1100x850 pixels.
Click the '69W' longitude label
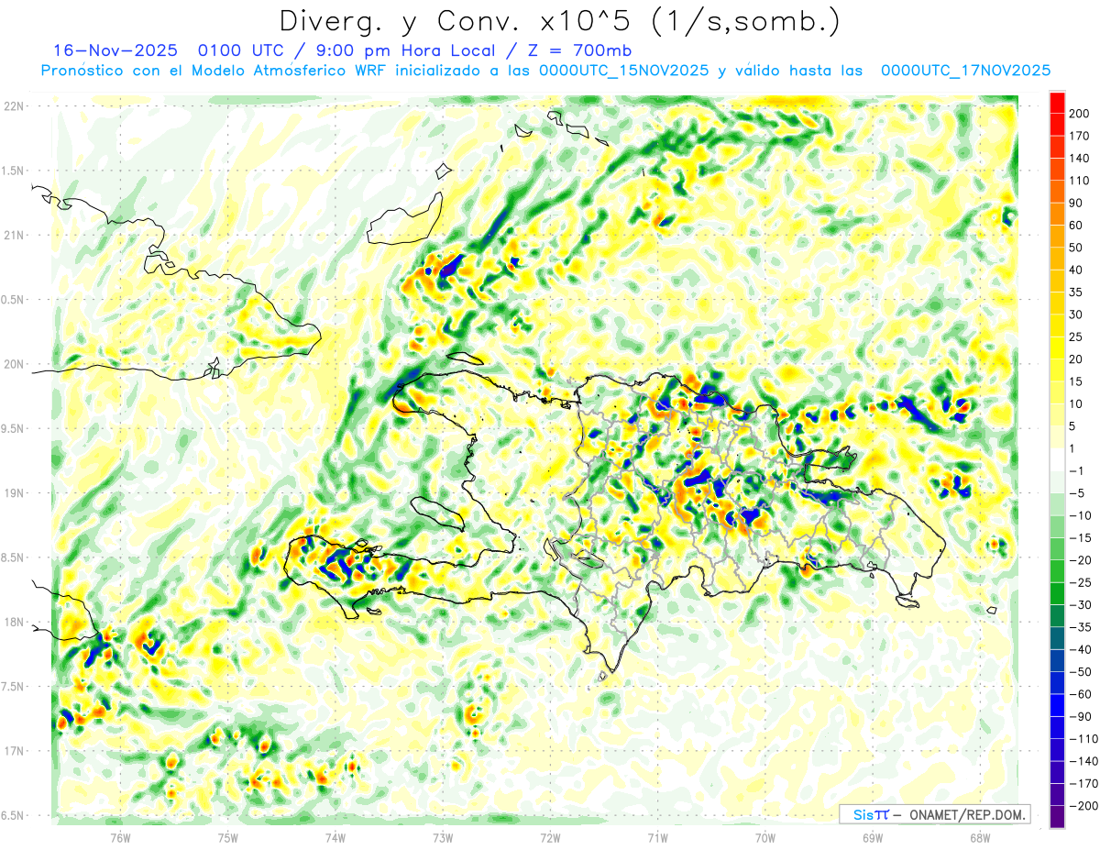[873, 837]
